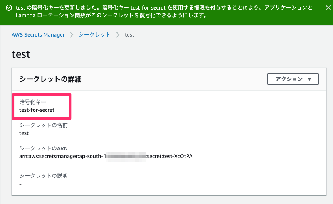Click the banner success message text
The image size is (333, 204).
pyautogui.click(x=164, y=12)
